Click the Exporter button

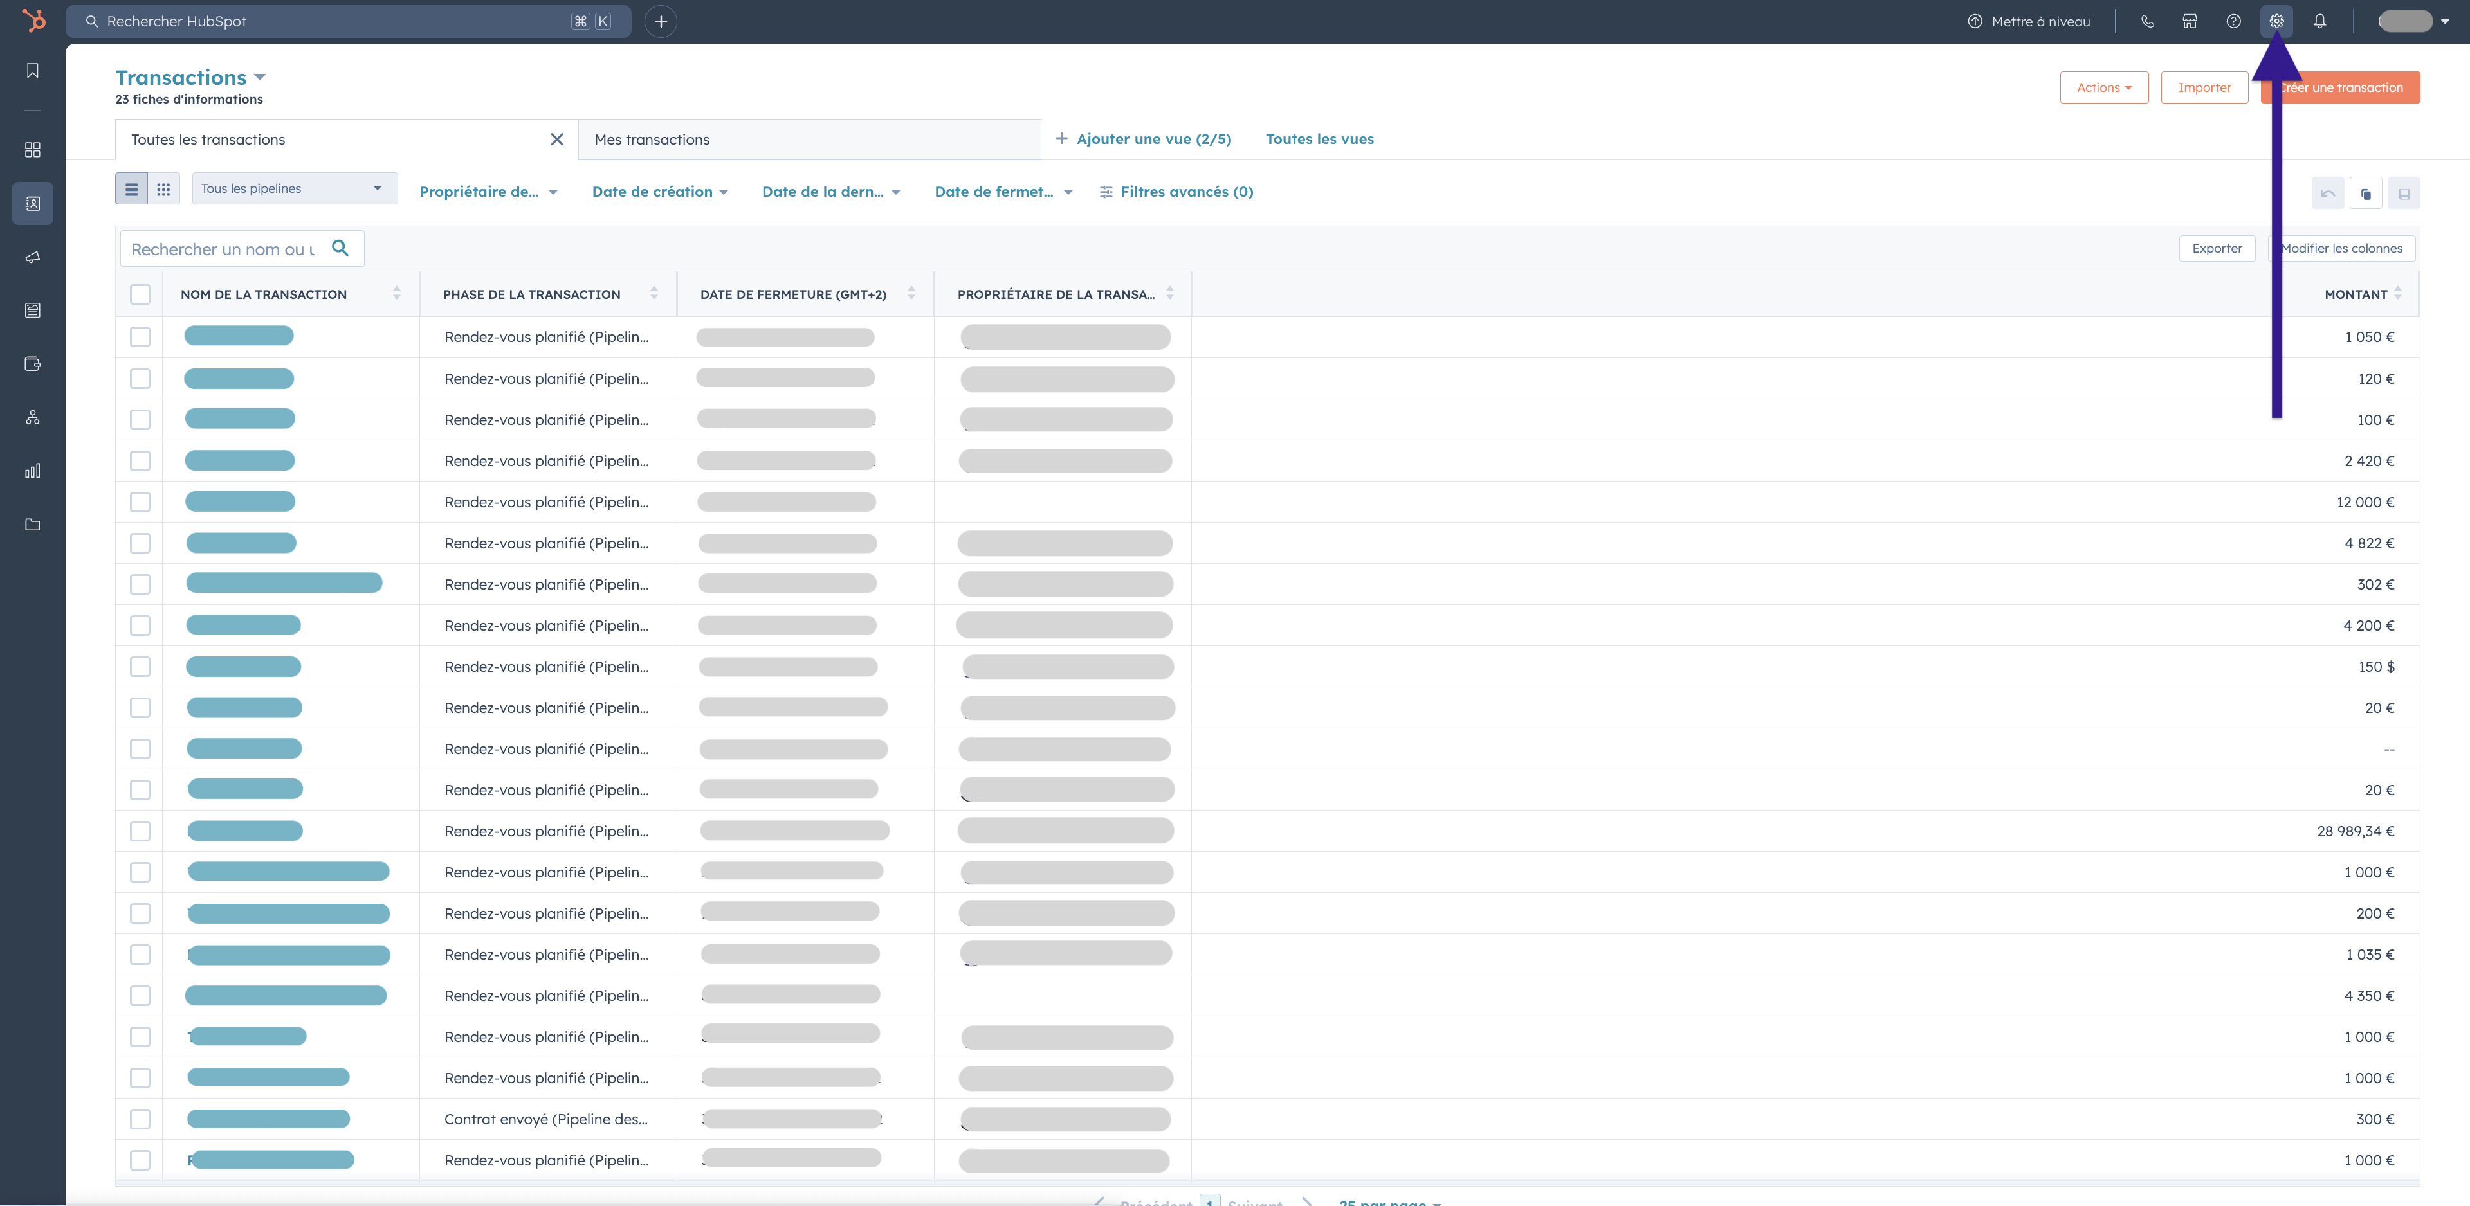2216,248
